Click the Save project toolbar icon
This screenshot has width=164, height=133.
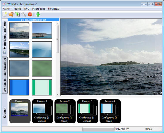[x=17, y=14]
